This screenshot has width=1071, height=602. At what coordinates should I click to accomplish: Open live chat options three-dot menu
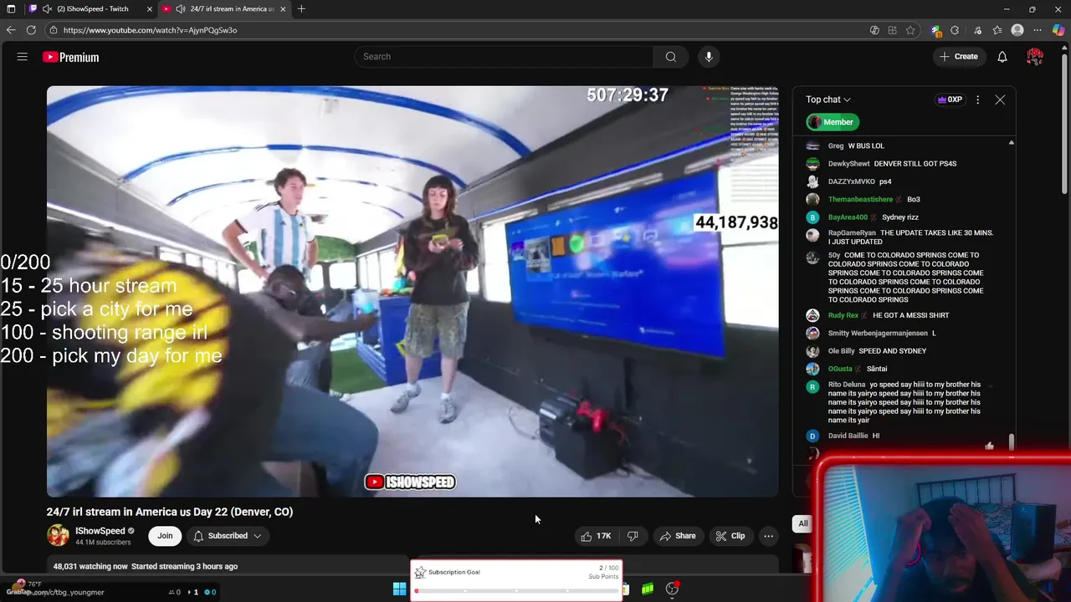977,99
